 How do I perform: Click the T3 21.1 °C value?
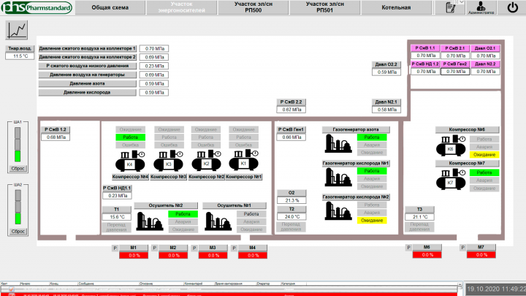click(419, 217)
